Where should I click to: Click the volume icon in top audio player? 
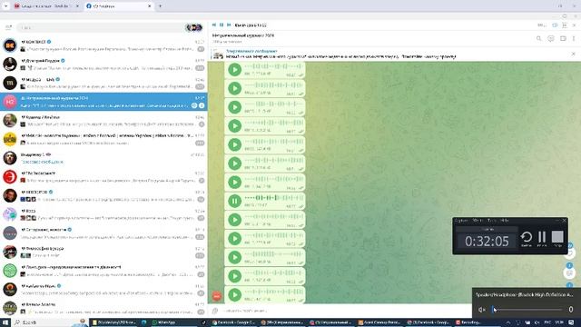tap(555, 25)
